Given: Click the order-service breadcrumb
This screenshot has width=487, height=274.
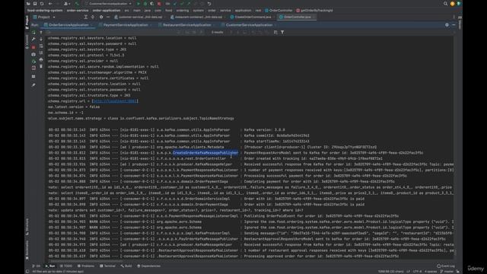Looking at the screenshot, I should point(78,10).
